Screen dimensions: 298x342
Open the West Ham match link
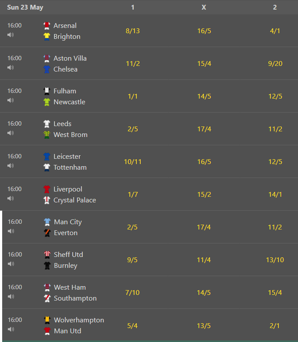tap(70, 287)
